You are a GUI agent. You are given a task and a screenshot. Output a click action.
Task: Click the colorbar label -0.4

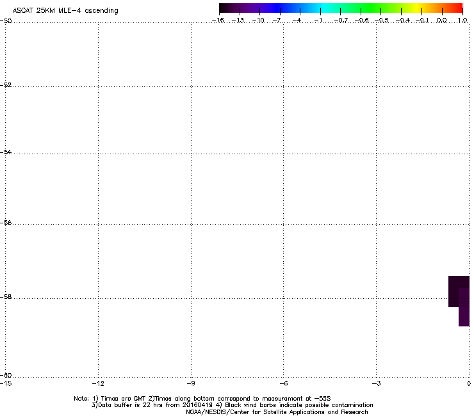pos(403,20)
